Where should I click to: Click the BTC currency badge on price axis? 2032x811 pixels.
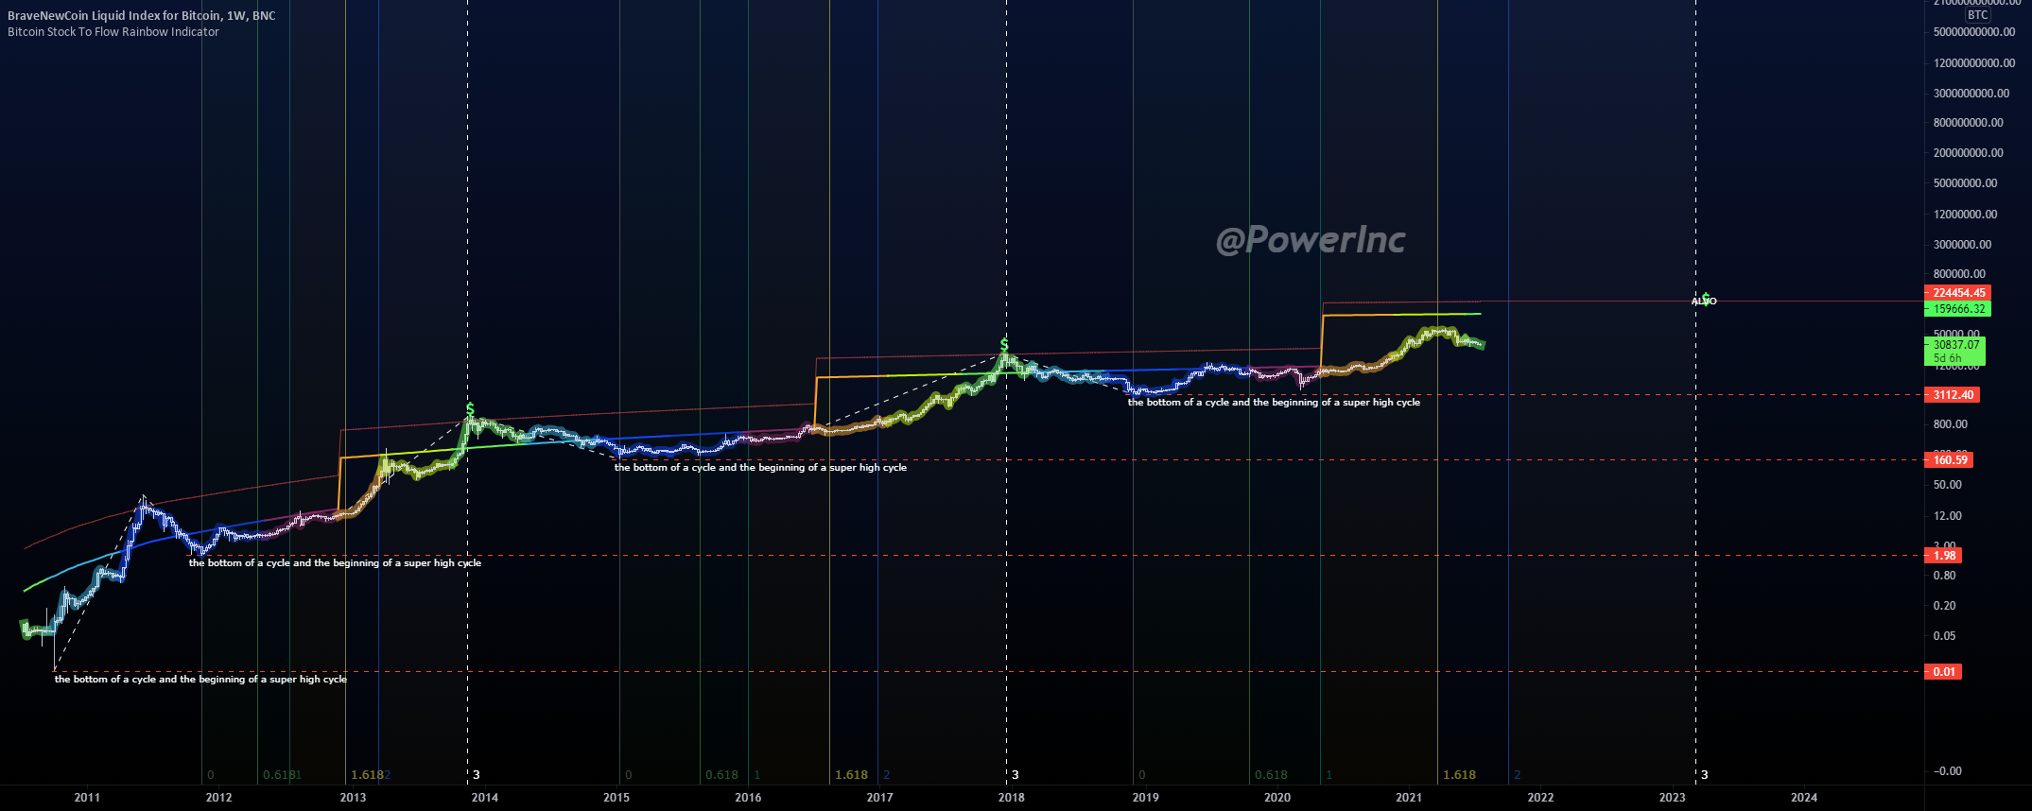pyautogui.click(x=1977, y=15)
